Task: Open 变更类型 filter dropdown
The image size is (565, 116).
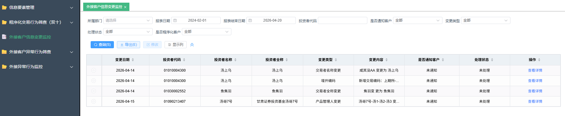Action: click(x=486, y=20)
